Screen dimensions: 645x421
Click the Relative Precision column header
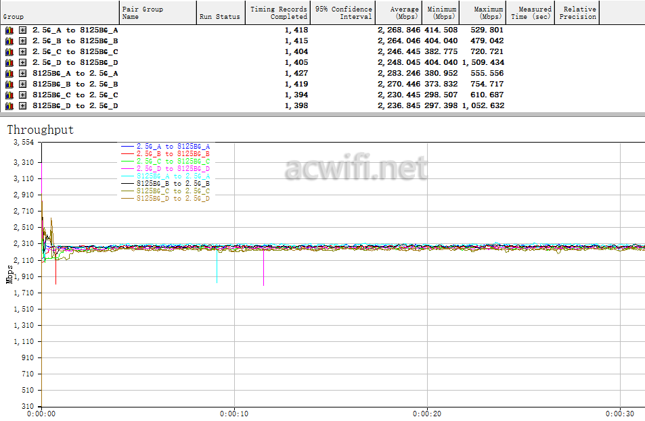(x=577, y=13)
